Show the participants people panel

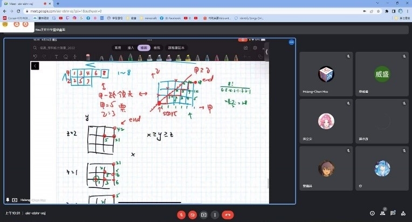pyautogui.click(x=383, y=213)
